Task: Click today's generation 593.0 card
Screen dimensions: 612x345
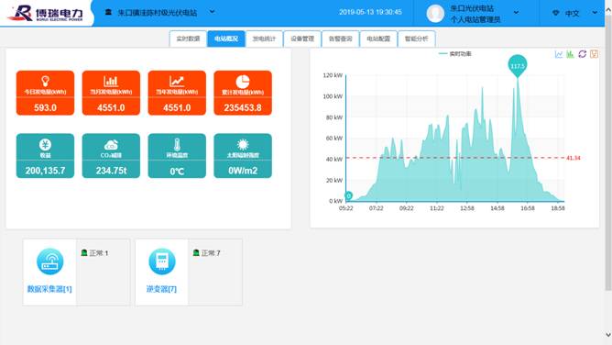Action: click(x=45, y=93)
